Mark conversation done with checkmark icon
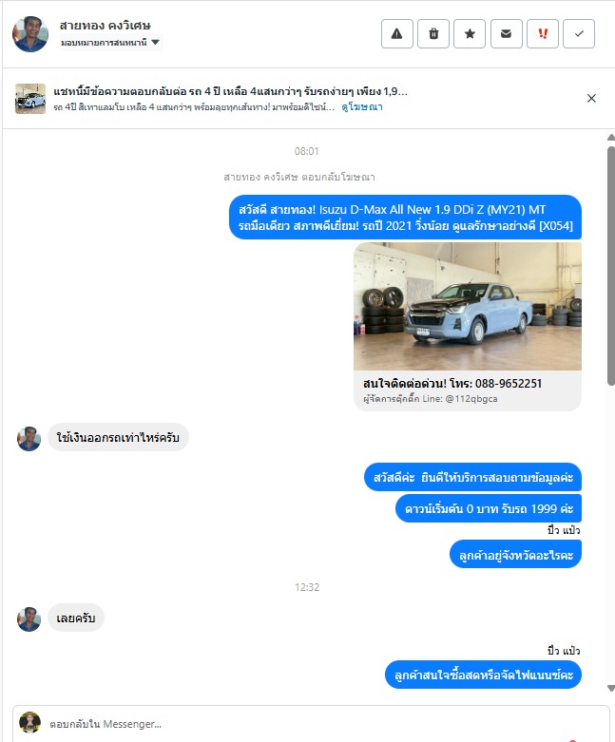This screenshot has width=615, height=742. pyautogui.click(x=579, y=33)
